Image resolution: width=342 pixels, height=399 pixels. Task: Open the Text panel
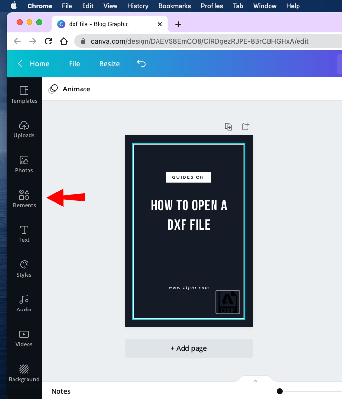[24, 234]
